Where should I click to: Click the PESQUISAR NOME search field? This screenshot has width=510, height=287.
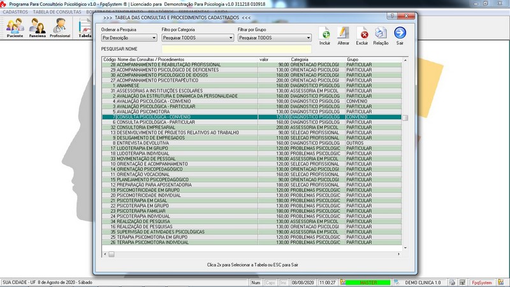tap(237, 49)
